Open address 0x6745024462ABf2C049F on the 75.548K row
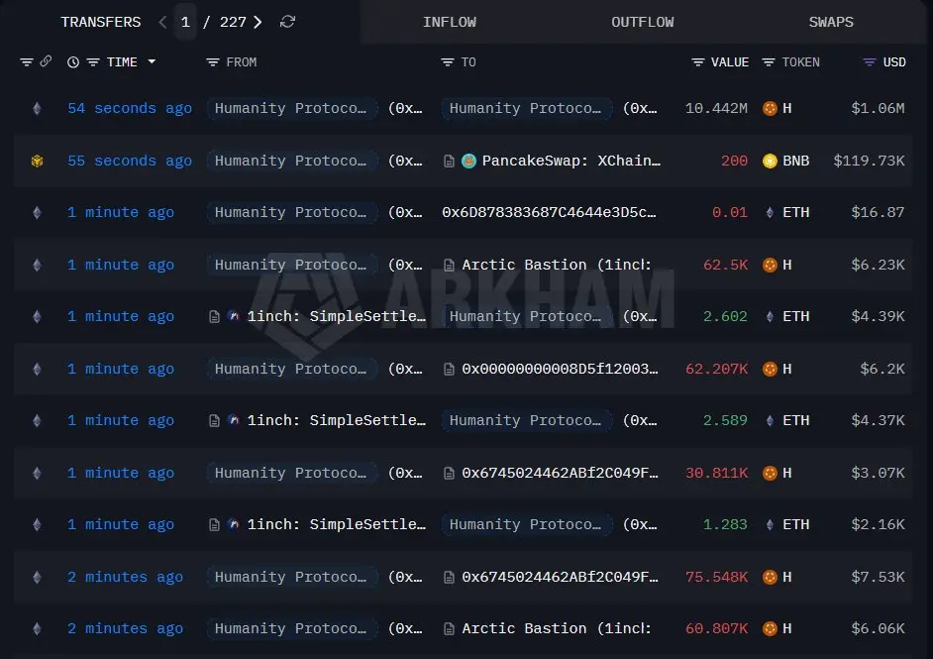933x659 pixels. pos(560,577)
